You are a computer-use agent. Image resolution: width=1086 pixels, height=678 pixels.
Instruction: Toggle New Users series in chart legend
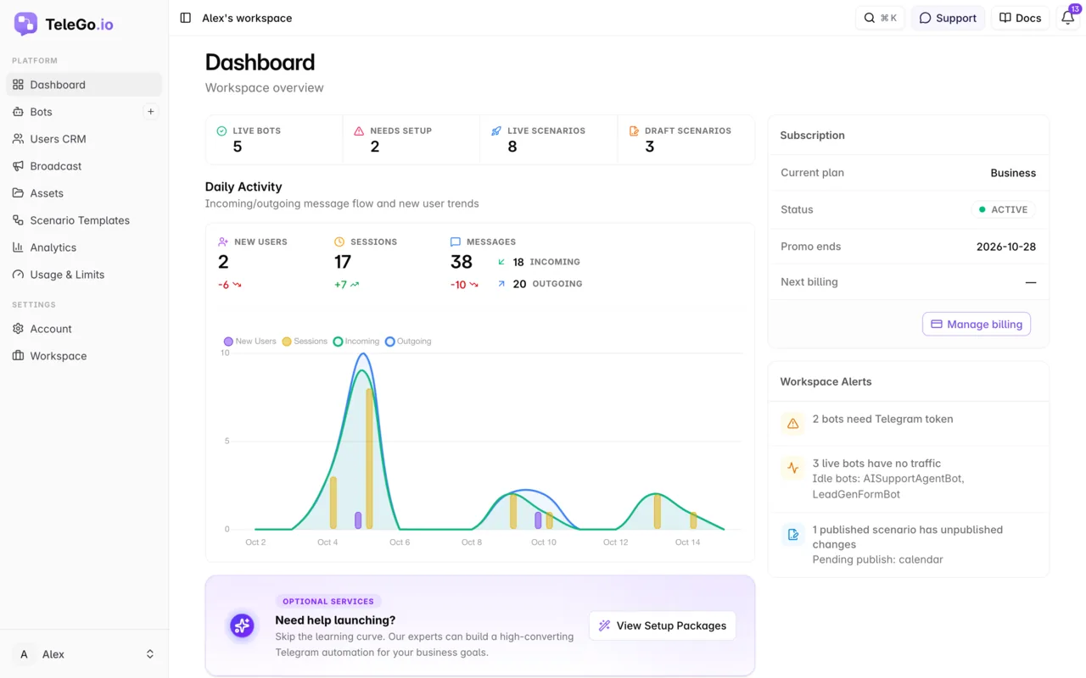coord(250,342)
